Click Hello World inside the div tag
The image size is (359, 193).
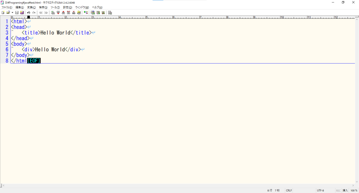[x=50, y=49]
